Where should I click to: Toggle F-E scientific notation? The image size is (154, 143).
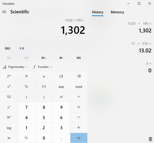pos(22,48)
